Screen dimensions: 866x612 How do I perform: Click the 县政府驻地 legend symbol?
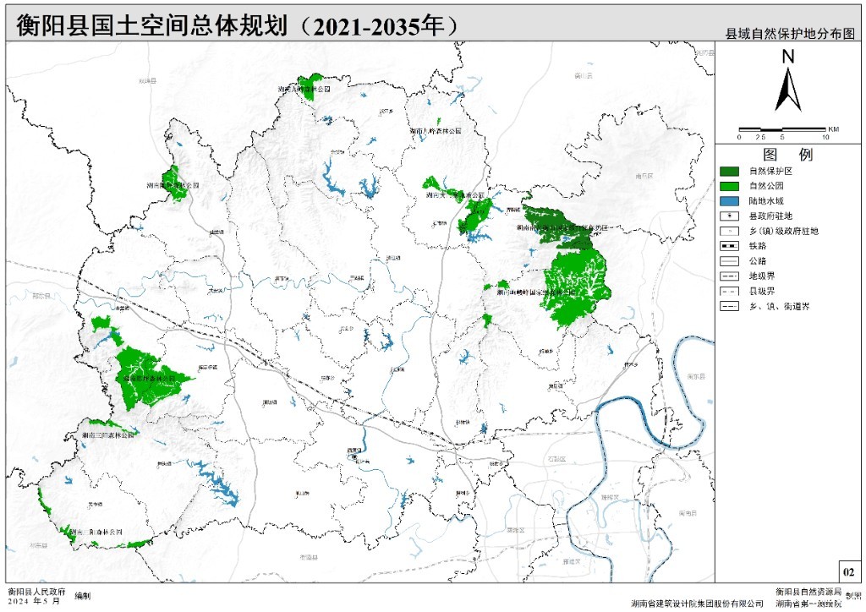tap(729, 216)
